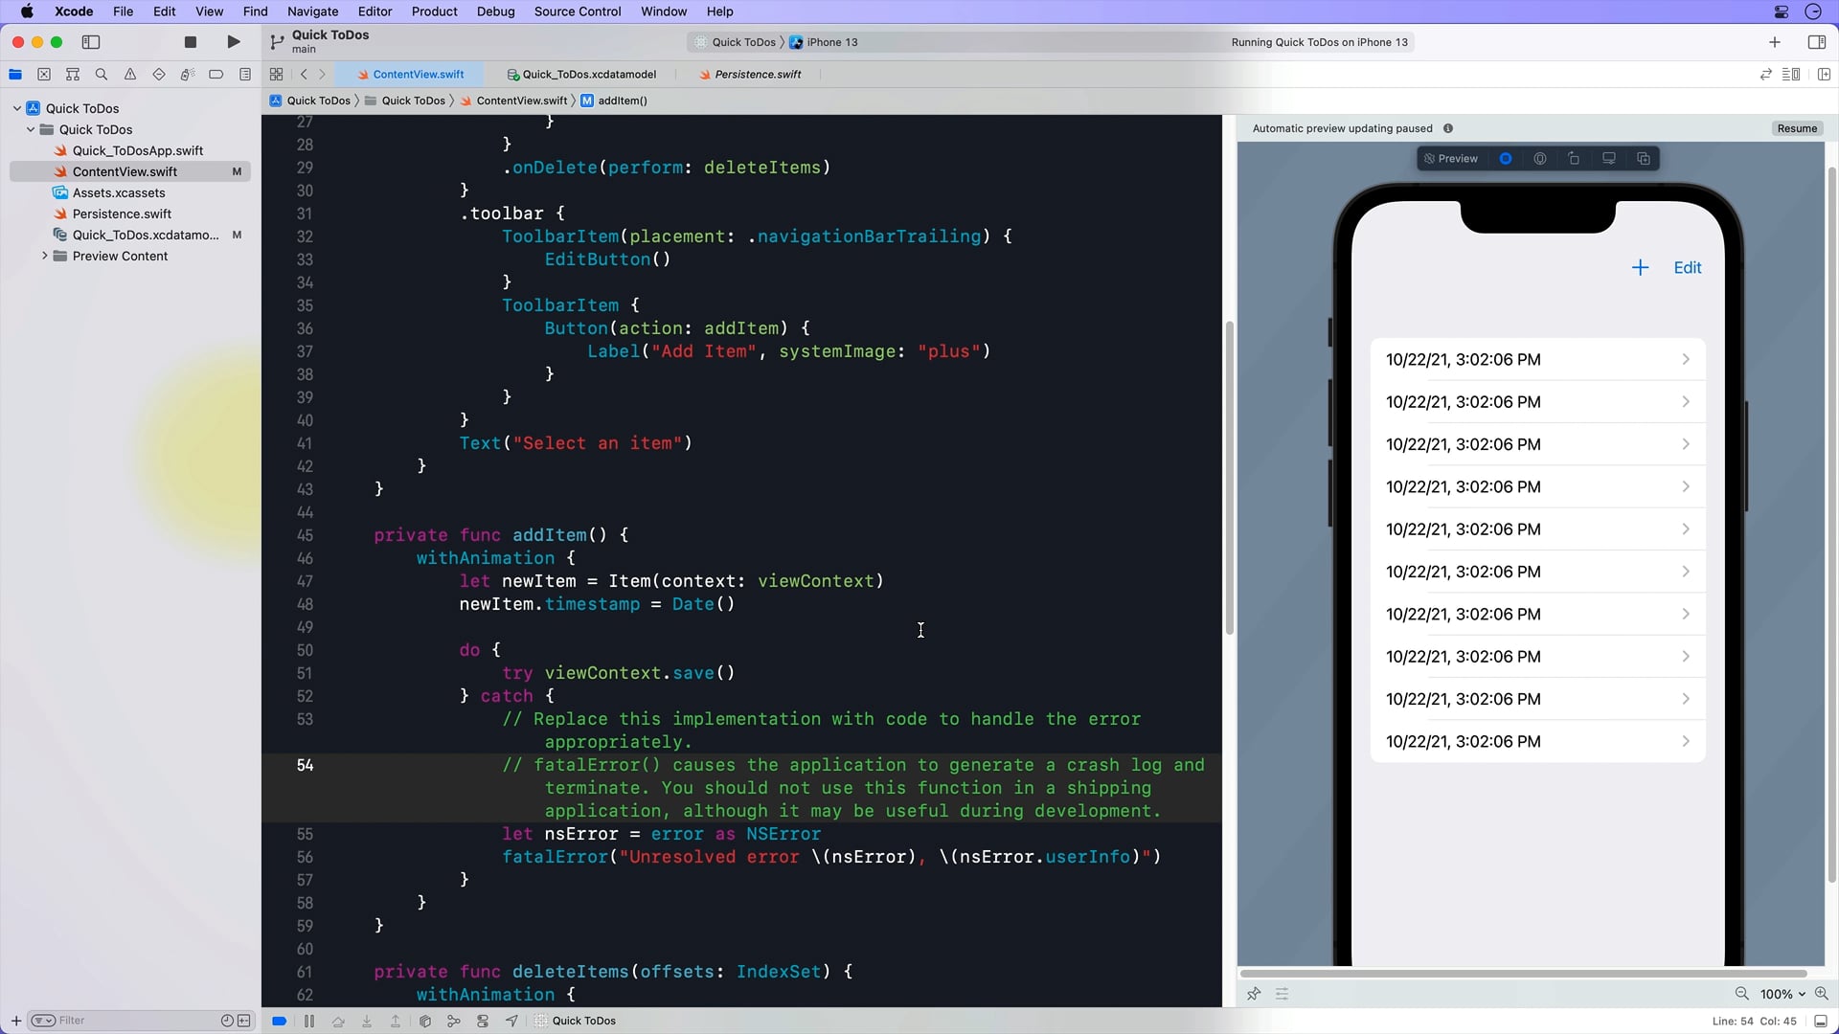The height and width of the screenshot is (1034, 1839).
Task: Open the first 10/22/21, 3:02:06 PM row
Action: (1537, 360)
